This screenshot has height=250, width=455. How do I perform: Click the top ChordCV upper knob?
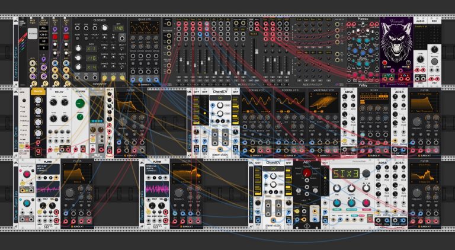[x=220, y=105]
